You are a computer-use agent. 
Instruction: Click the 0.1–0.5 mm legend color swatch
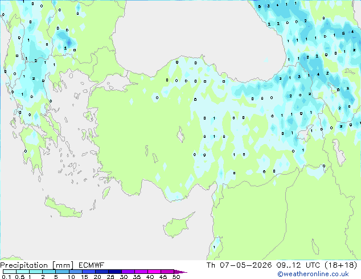pos(10,272)
